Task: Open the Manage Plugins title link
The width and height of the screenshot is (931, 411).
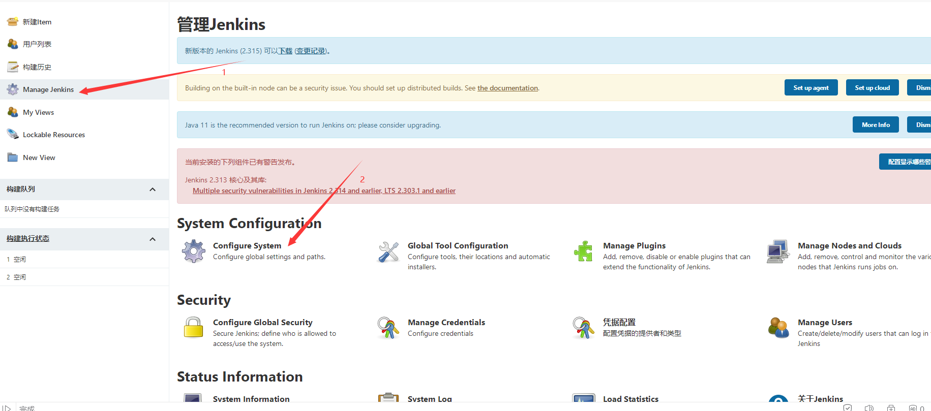Action: (634, 245)
